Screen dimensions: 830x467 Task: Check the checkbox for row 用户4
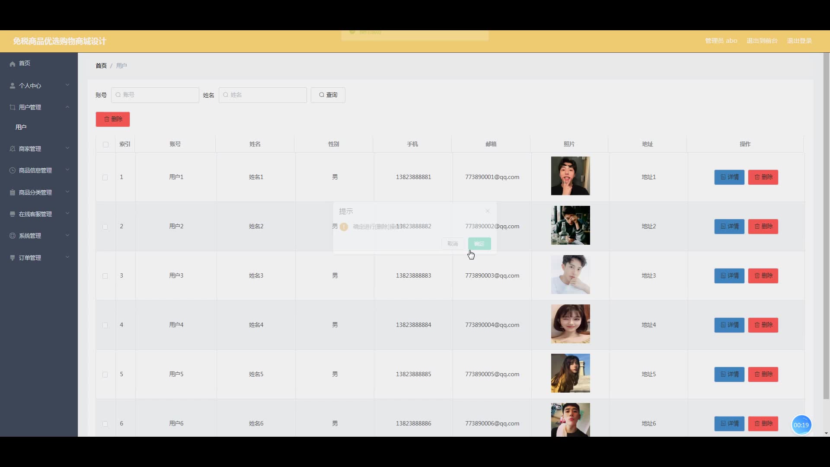pos(105,325)
